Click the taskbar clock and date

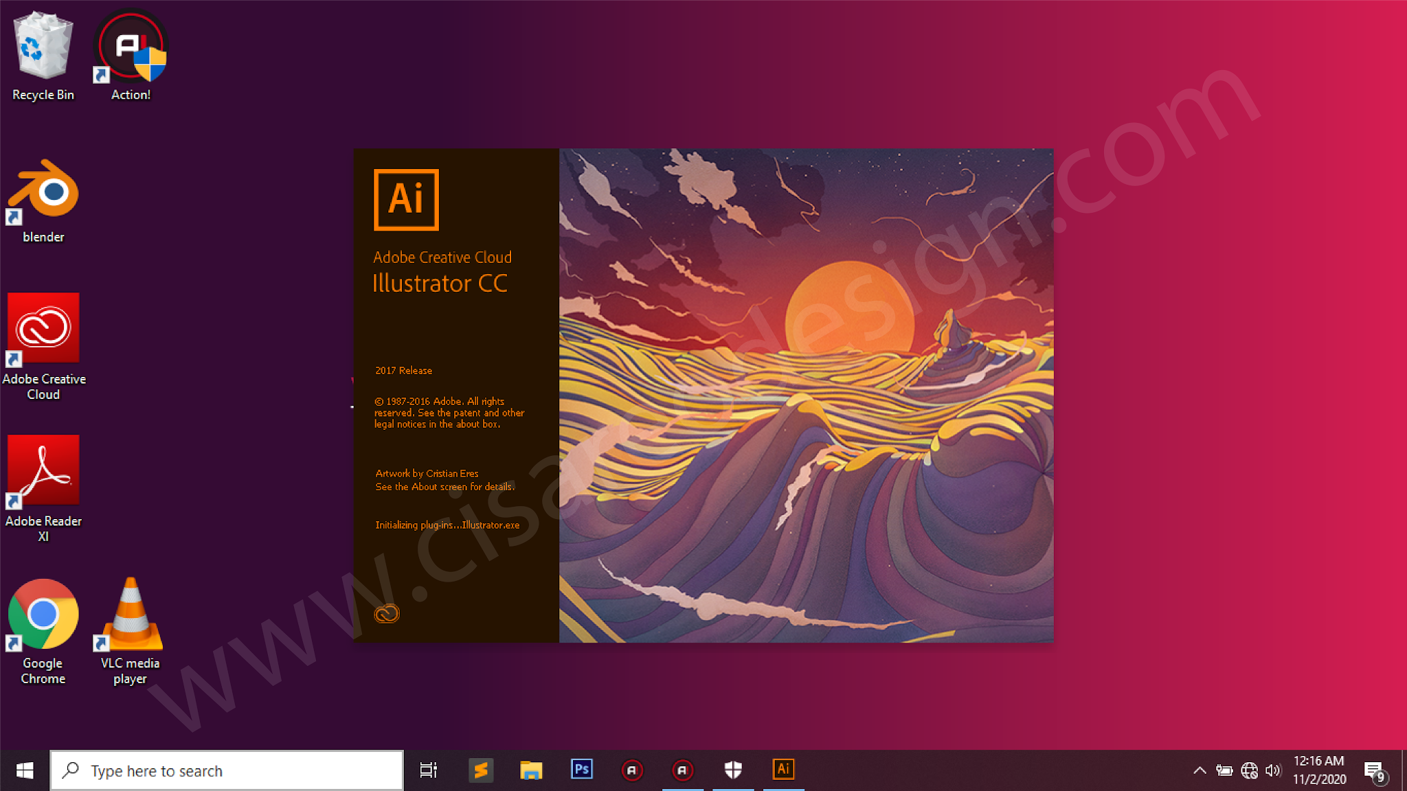tap(1319, 770)
